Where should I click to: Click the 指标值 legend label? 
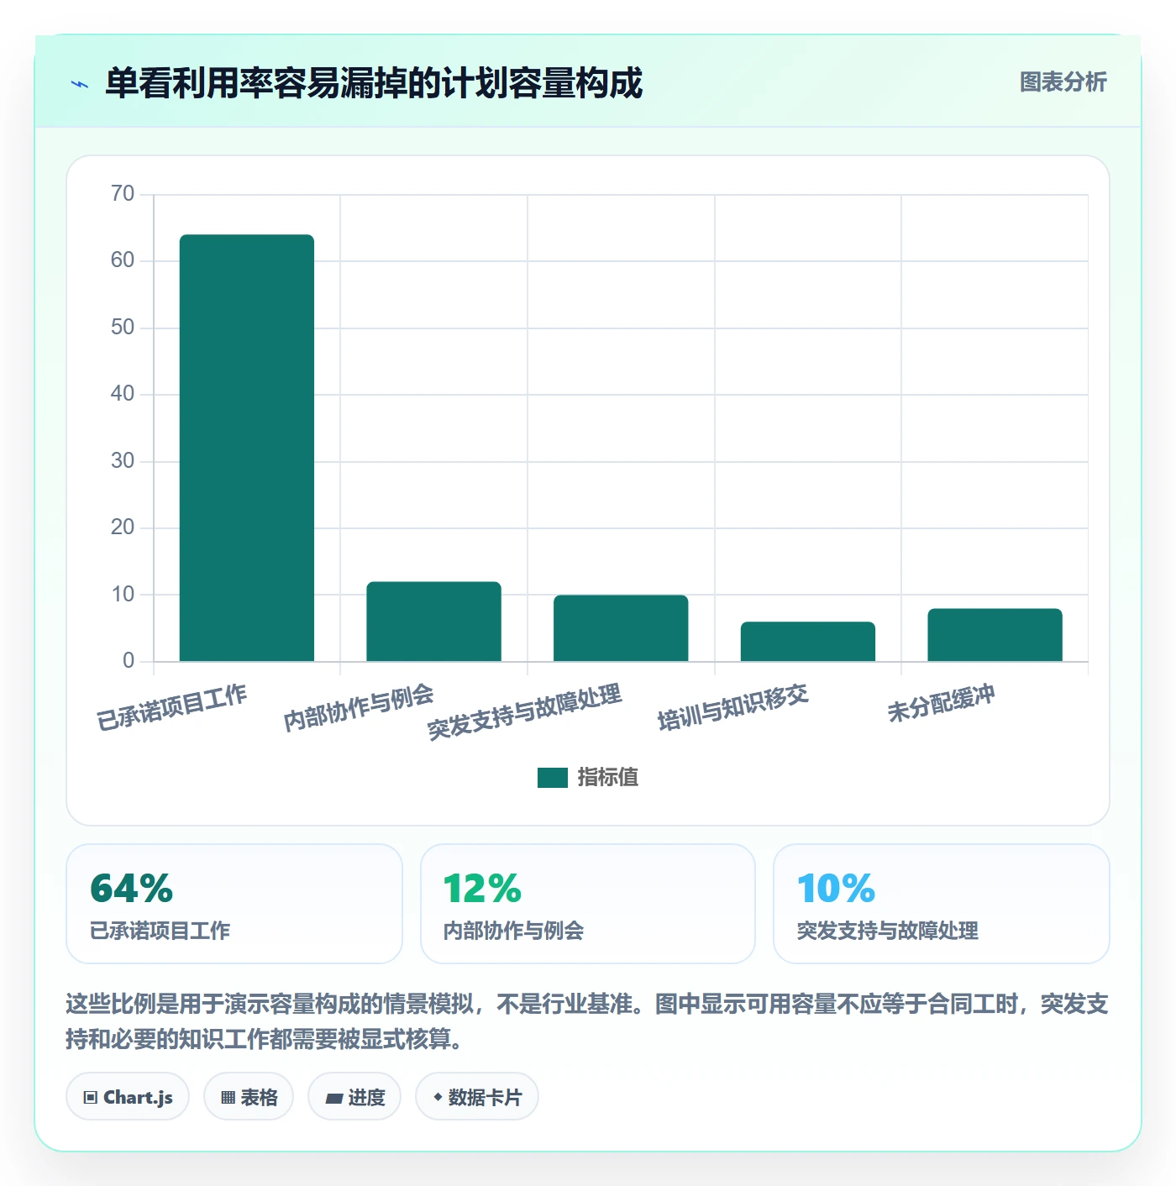pyautogui.click(x=608, y=778)
